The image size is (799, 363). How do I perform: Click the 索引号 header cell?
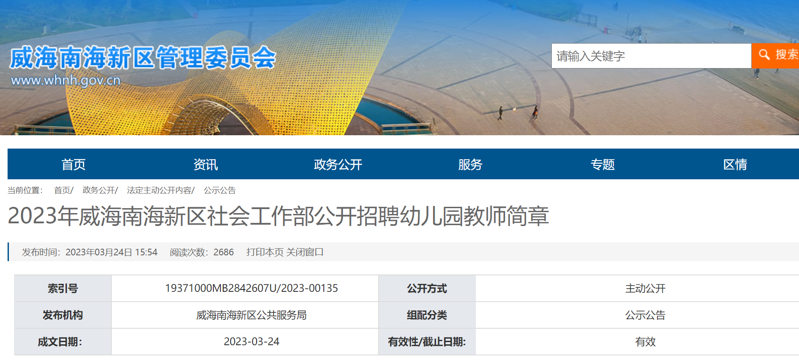click(x=63, y=288)
